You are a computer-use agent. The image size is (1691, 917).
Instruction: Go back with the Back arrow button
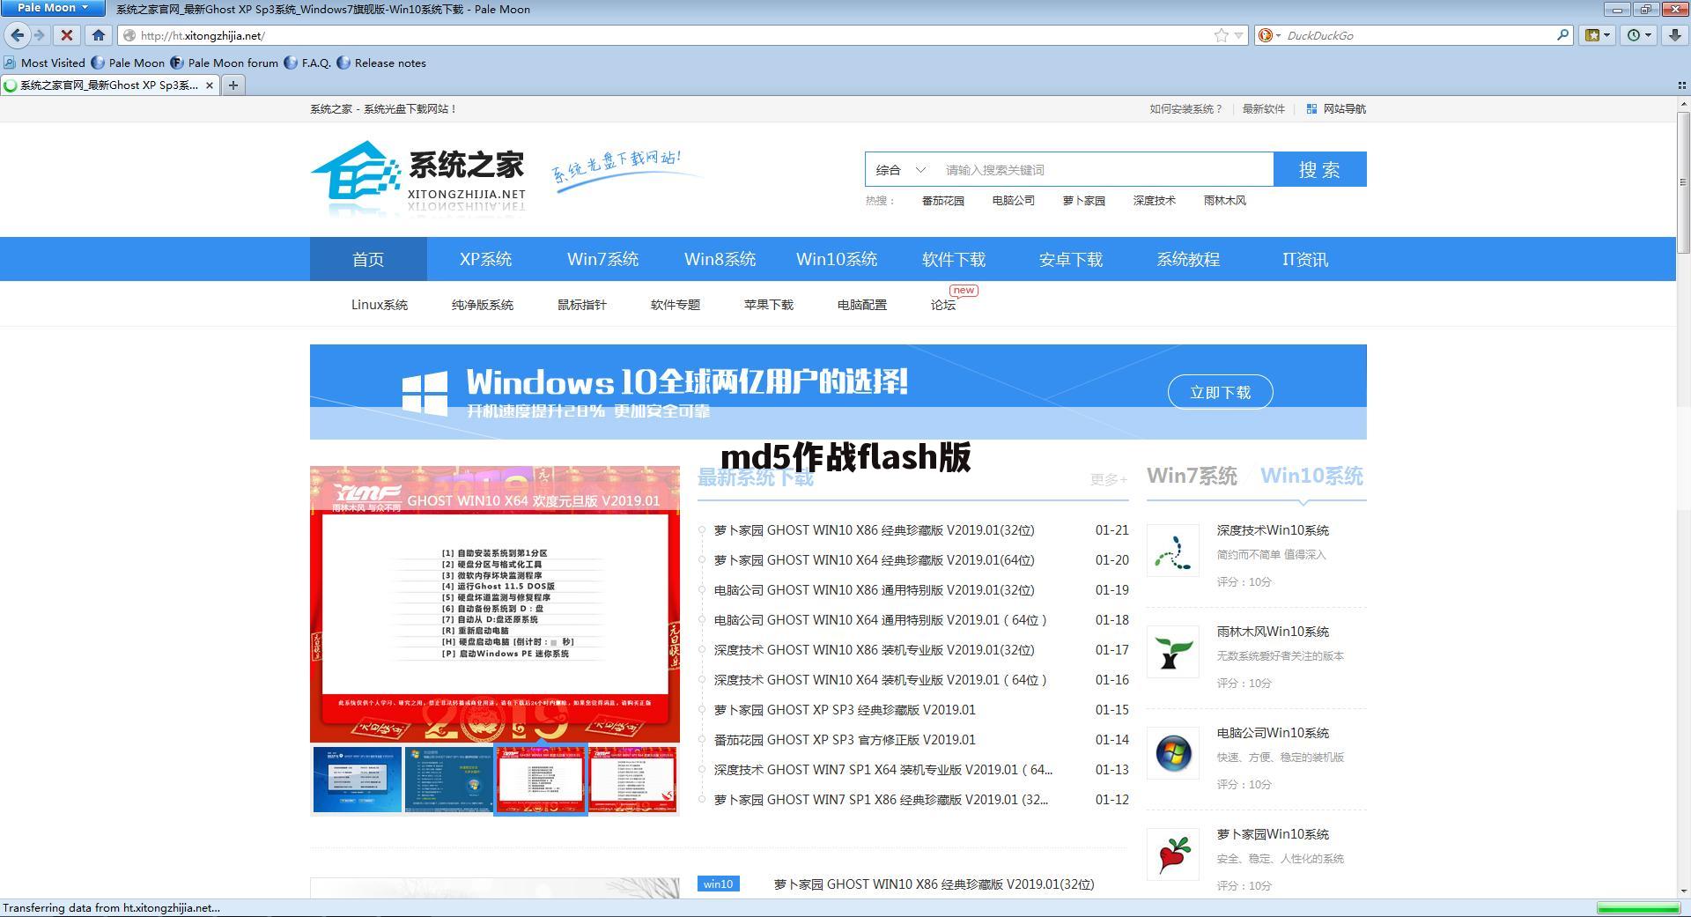click(17, 35)
